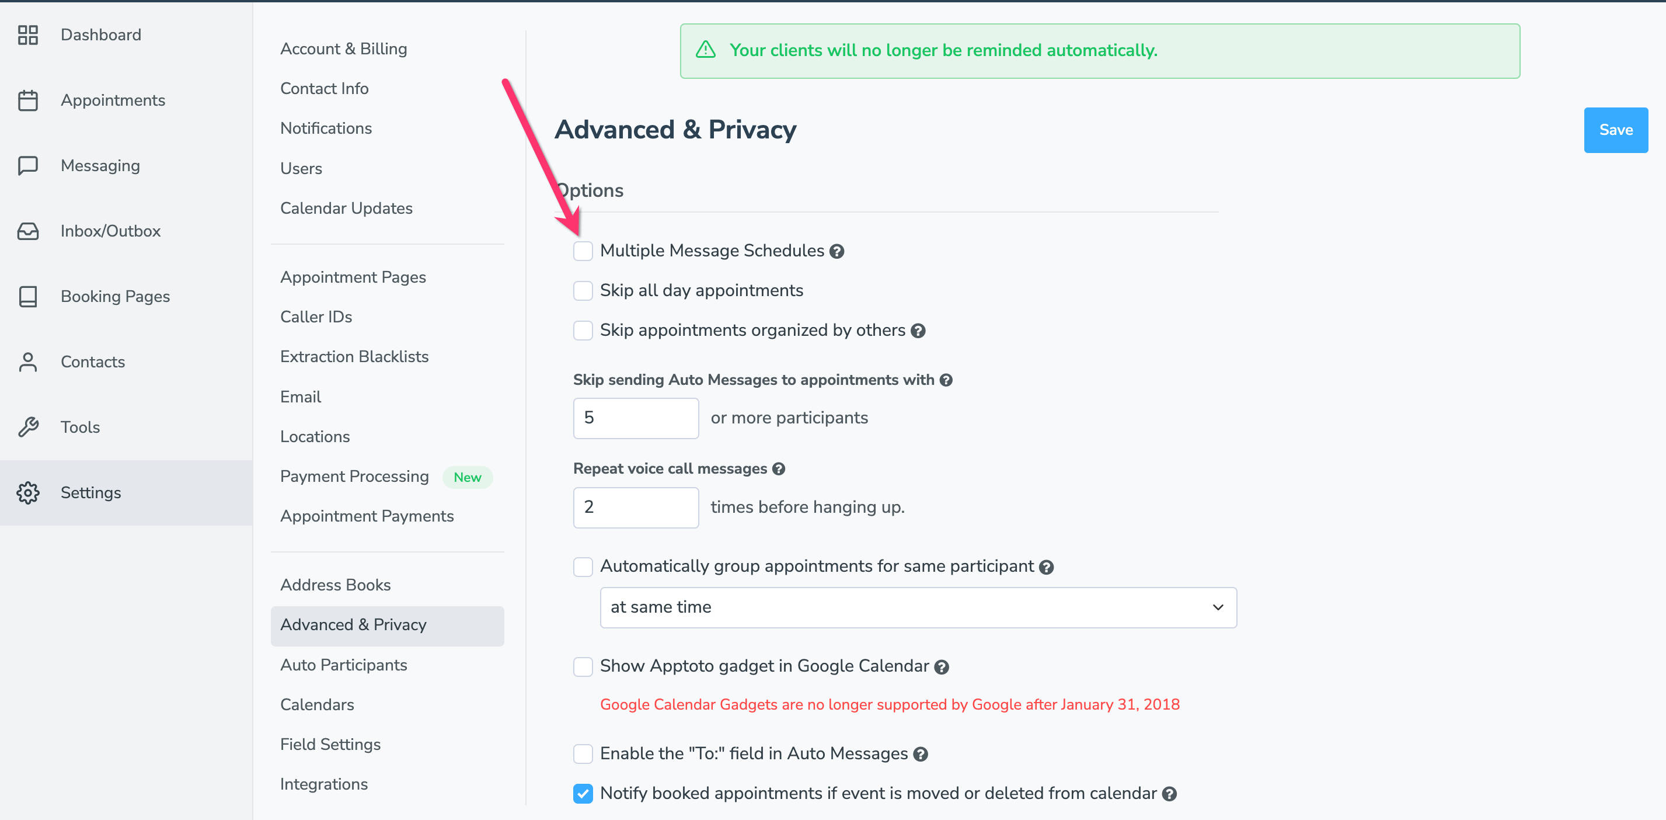Image resolution: width=1666 pixels, height=820 pixels.
Task: Select the Tools wrench icon
Action: click(28, 426)
